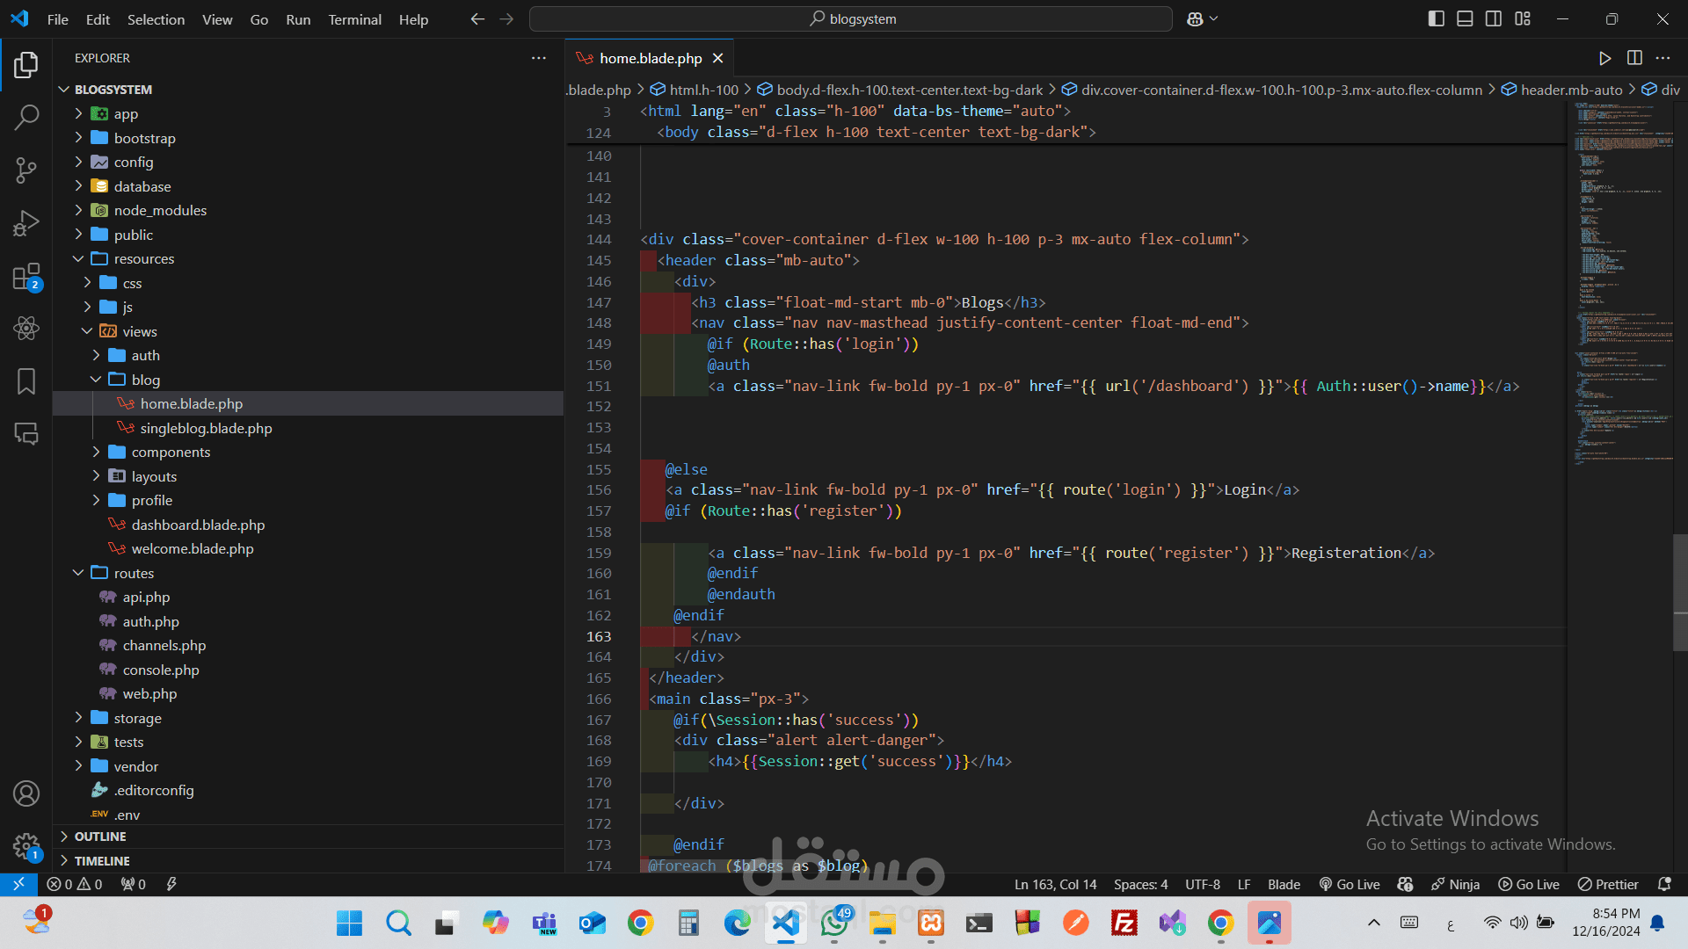1688x949 pixels.
Task: Click the editor vertical scrollbar
Action: click(x=1680, y=592)
